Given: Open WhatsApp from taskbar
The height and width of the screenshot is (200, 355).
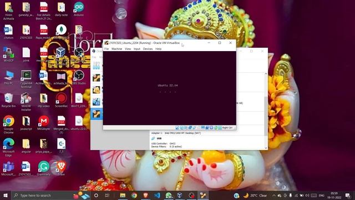Looking at the screenshot, I should (169, 195).
